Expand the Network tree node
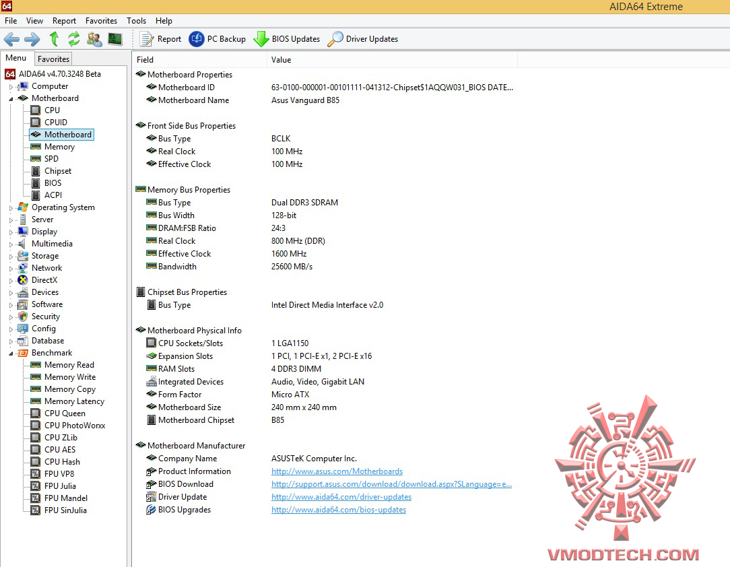The width and height of the screenshot is (730, 567). pyautogui.click(x=11, y=268)
